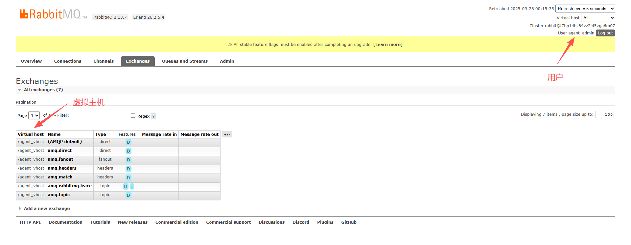The image size is (631, 245).
Task: Go to the Admin tab
Action: pos(227,61)
